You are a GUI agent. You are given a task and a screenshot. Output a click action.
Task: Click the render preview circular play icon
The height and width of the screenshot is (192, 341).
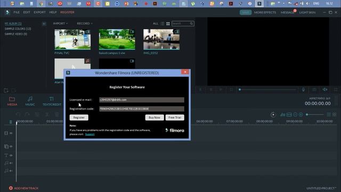[273, 115]
